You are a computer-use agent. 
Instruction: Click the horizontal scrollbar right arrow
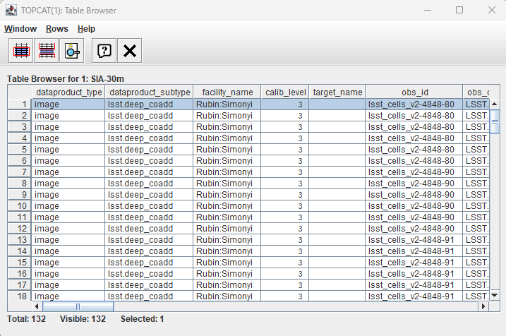click(483, 306)
